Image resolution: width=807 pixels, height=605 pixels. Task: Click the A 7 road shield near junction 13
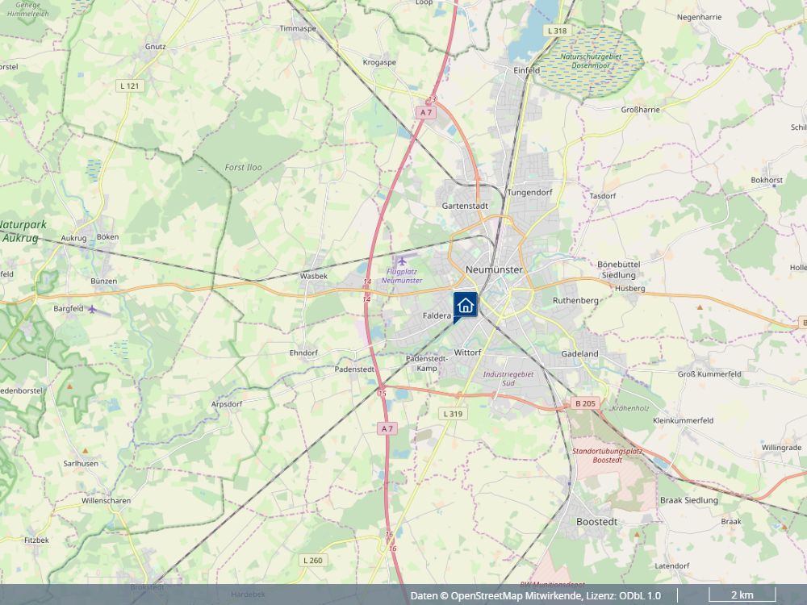tap(425, 112)
